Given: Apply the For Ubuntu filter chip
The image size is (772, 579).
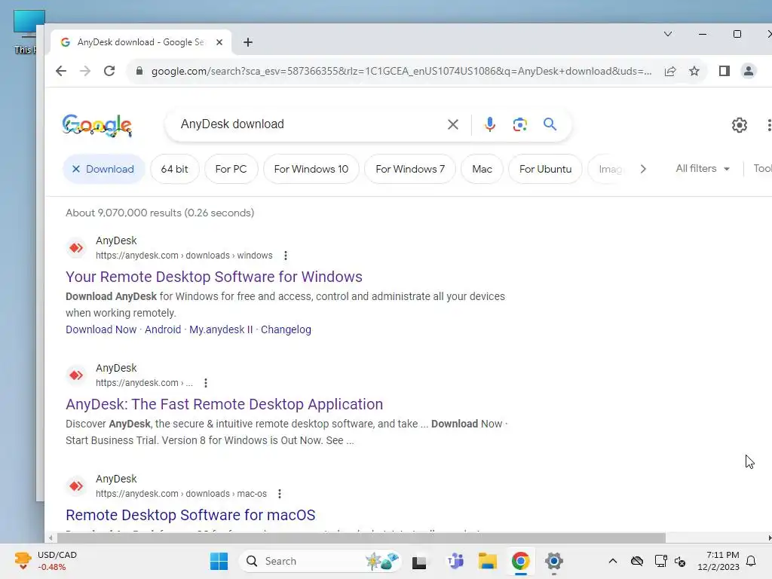Looking at the screenshot, I should click(546, 169).
